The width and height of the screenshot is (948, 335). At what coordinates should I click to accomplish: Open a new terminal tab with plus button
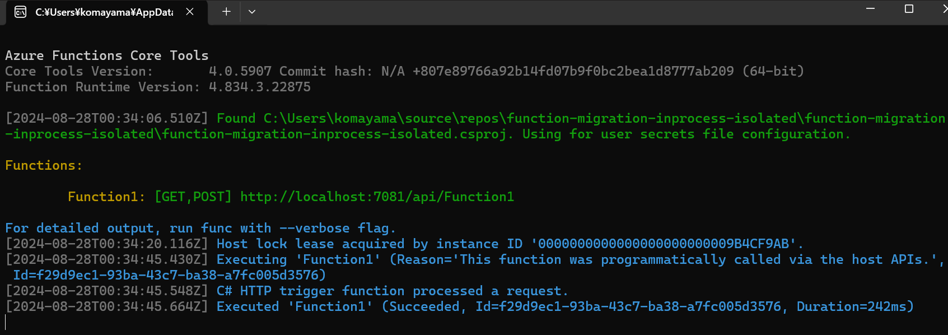point(226,12)
